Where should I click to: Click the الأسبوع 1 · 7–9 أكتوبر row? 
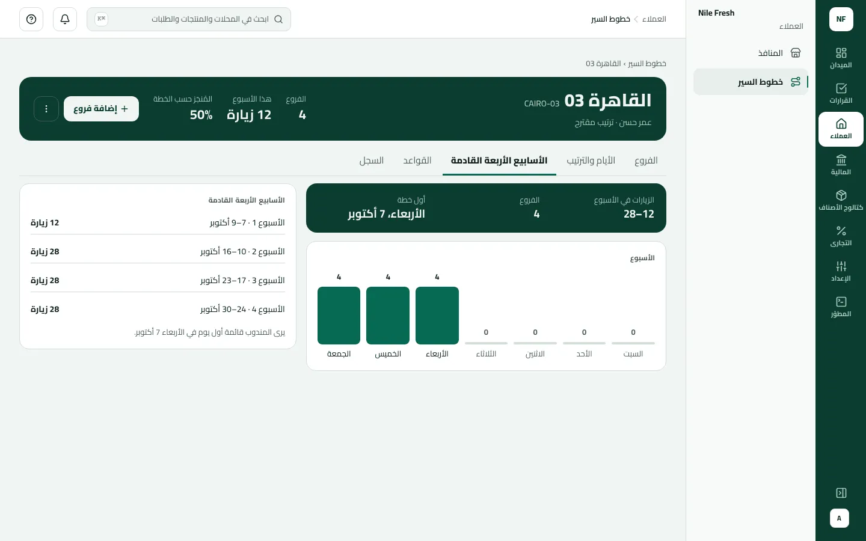pos(158,223)
